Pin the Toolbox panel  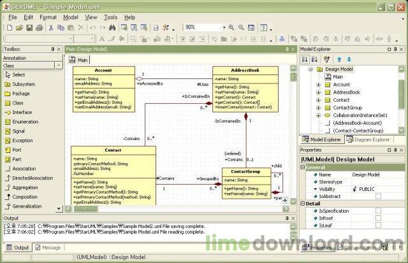pos(53,49)
